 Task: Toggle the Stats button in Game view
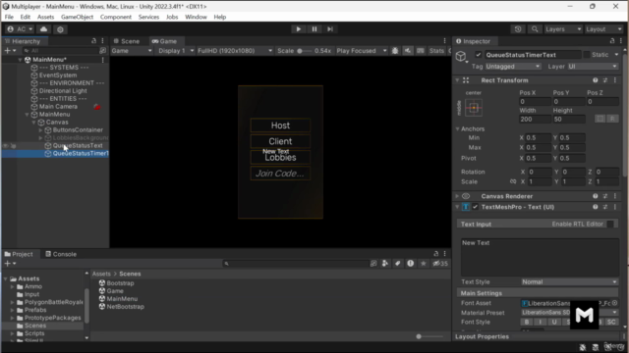[436, 51]
